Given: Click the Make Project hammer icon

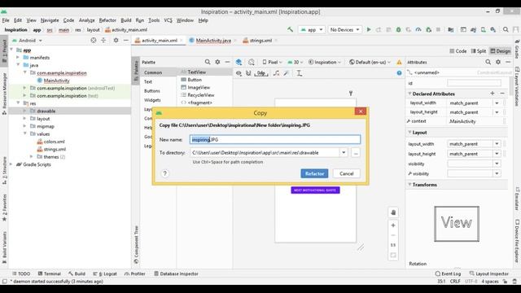Looking at the screenshot, I should click(290, 29).
